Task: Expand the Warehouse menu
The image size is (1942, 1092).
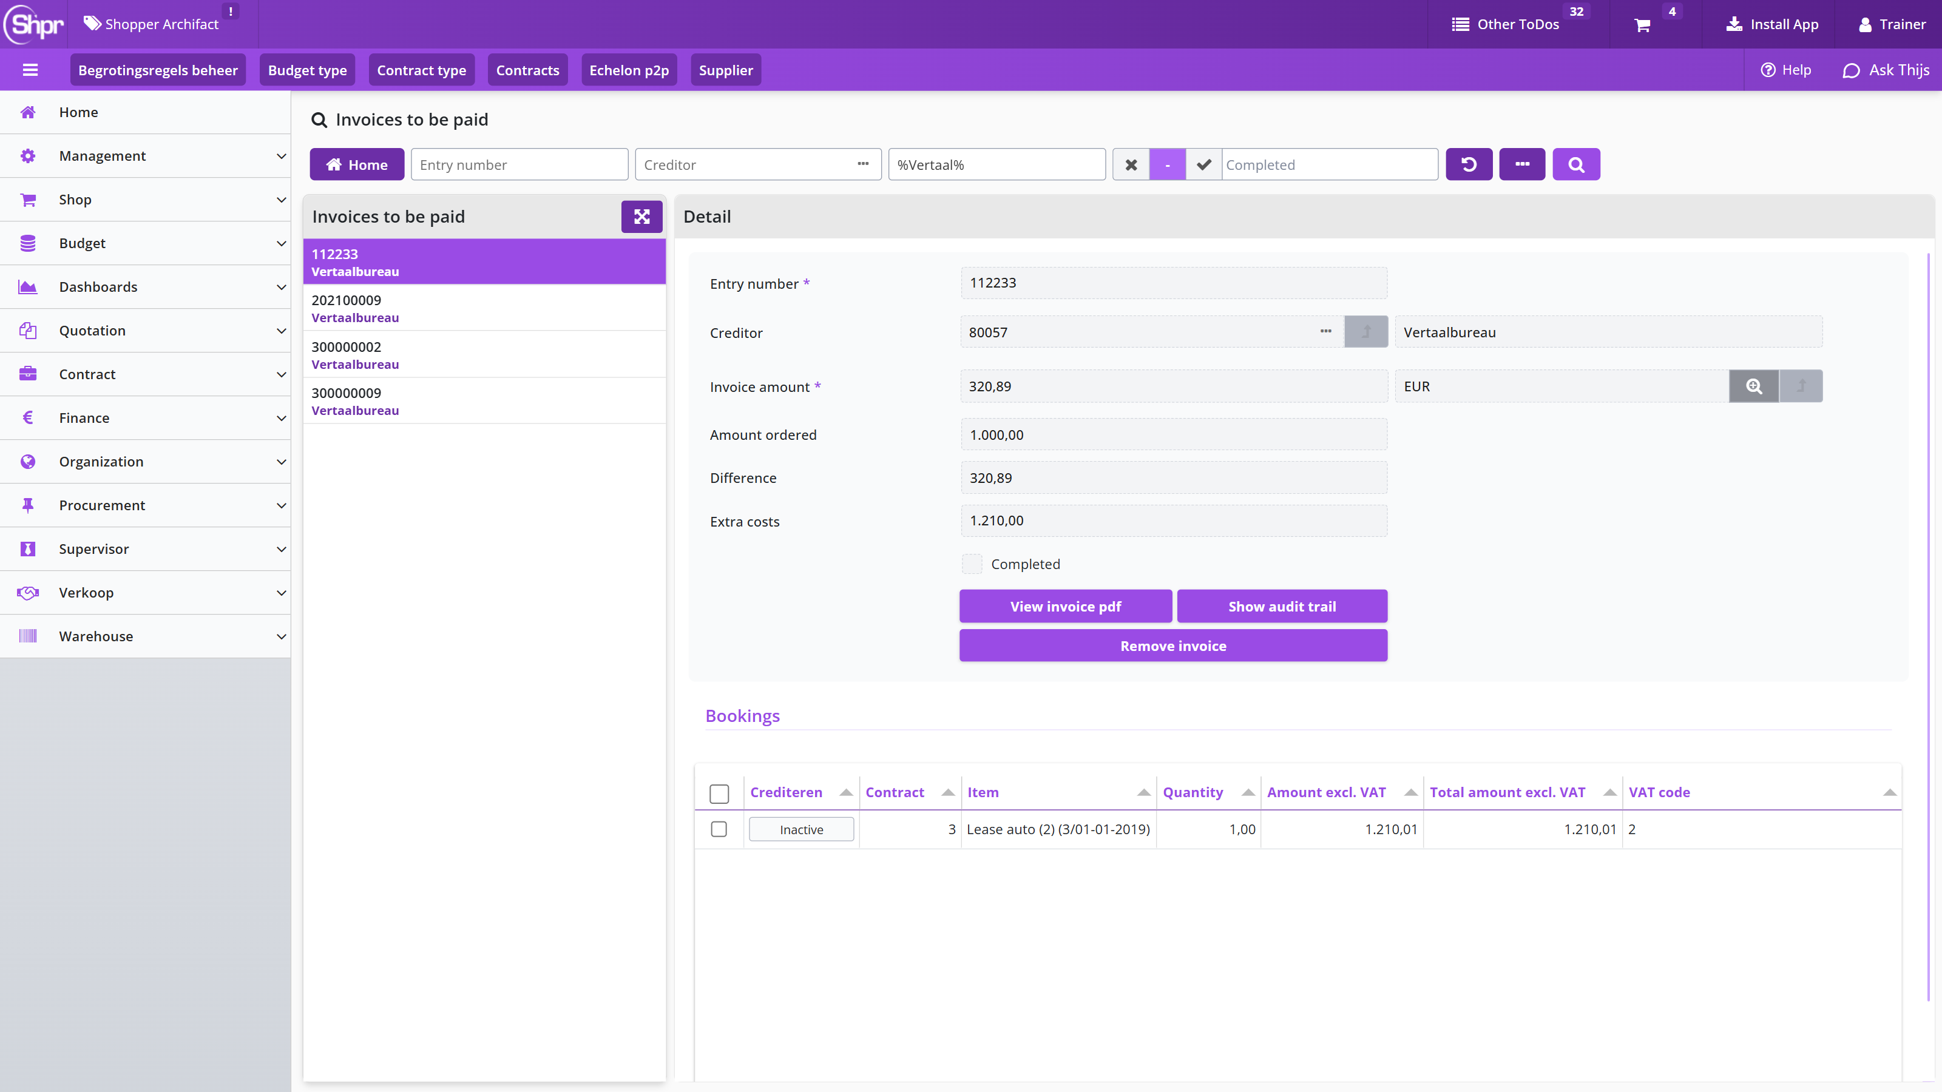Action: (145, 637)
